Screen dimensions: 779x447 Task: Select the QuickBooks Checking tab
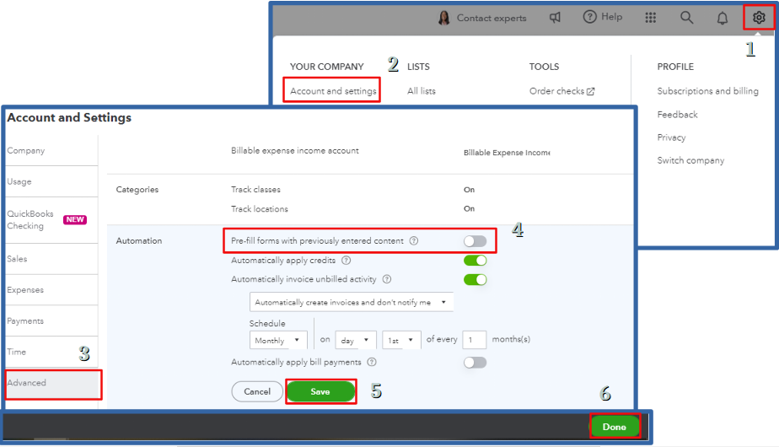(x=51, y=220)
